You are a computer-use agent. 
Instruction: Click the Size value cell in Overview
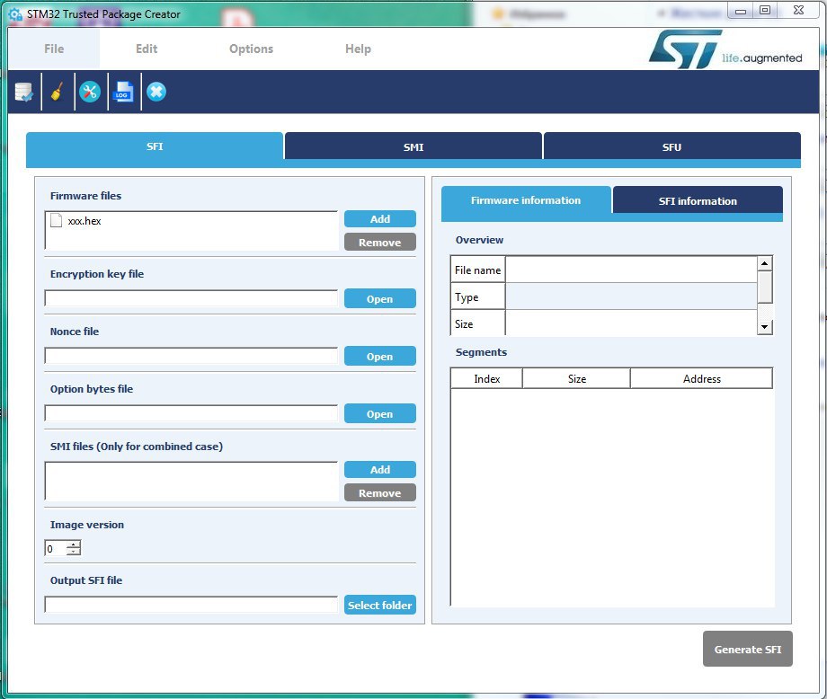tap(631, 323)
